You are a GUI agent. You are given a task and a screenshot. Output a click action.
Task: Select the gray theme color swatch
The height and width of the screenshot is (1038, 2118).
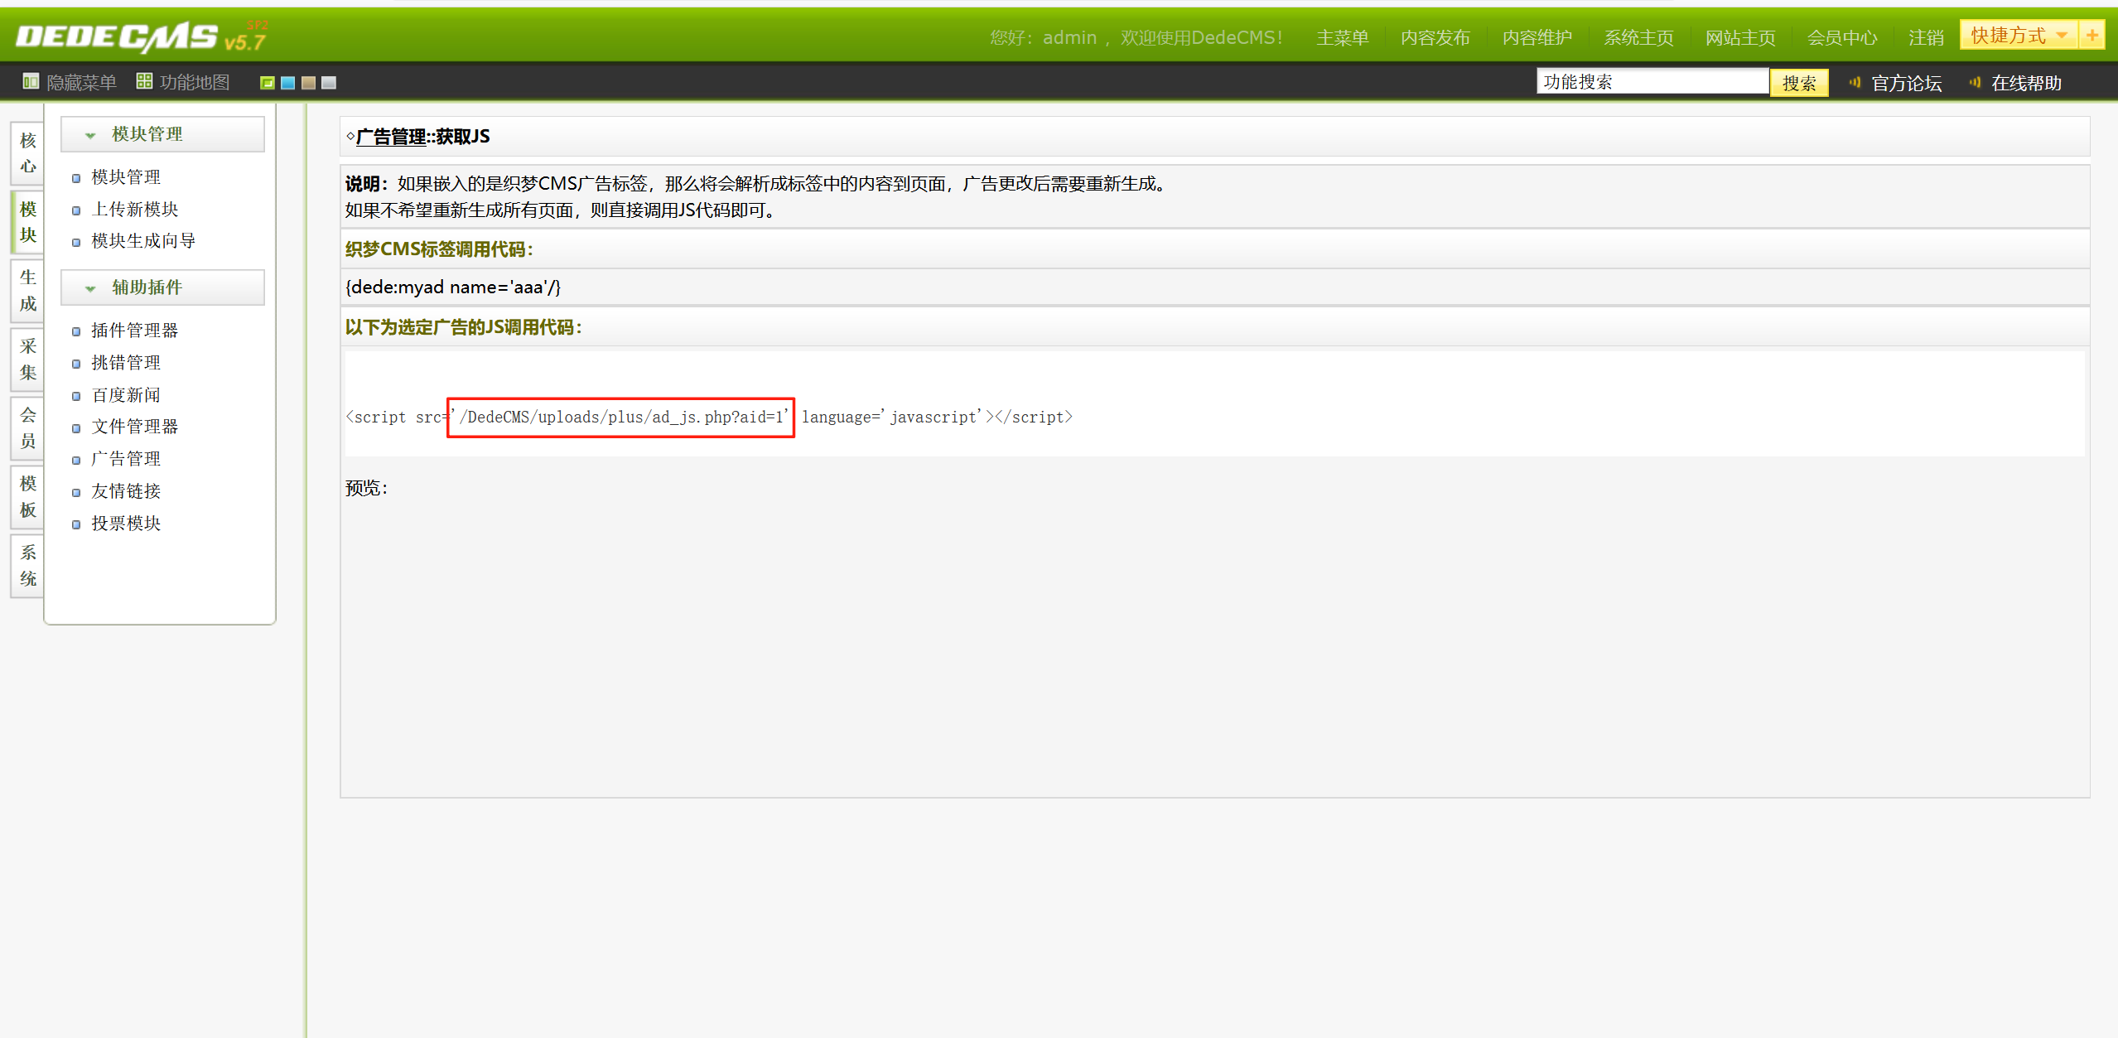point(329,83)
